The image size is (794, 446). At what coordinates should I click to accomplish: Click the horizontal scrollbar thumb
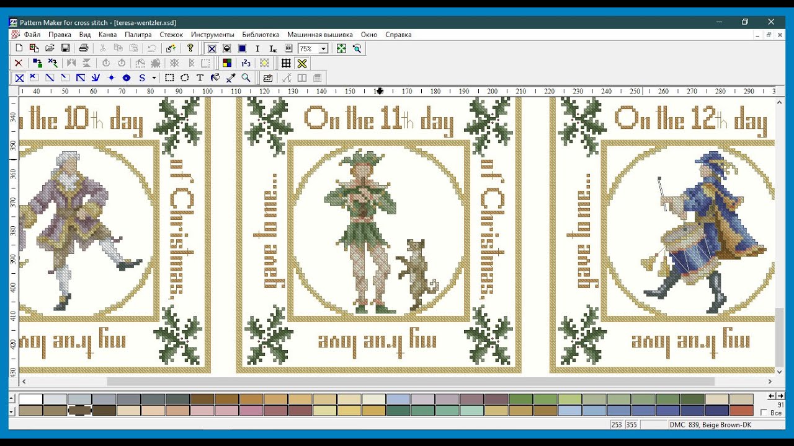click(x=411, y=382)
